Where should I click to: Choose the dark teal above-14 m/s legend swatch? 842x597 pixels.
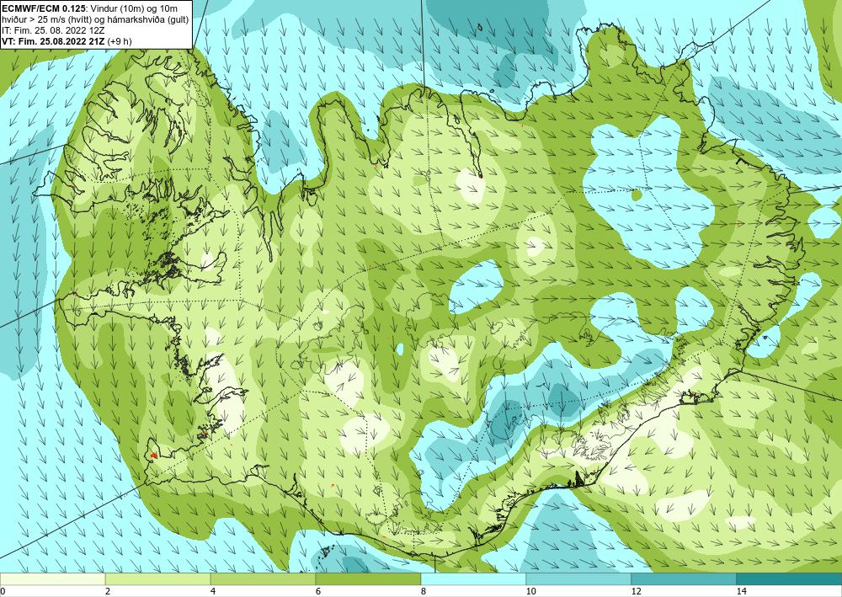click(790, 578)
